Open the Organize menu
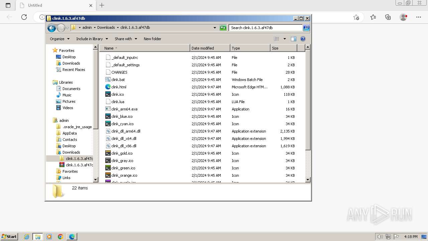Screen dimensions: 428x241 [60, 39]
